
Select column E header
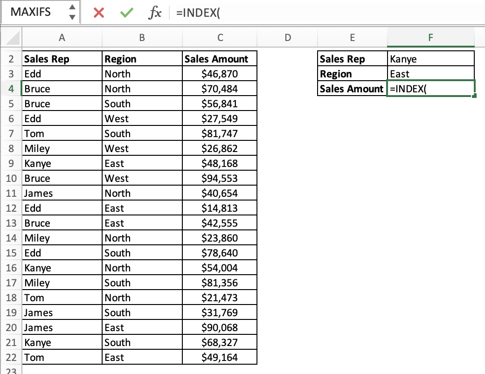(352, 38)
